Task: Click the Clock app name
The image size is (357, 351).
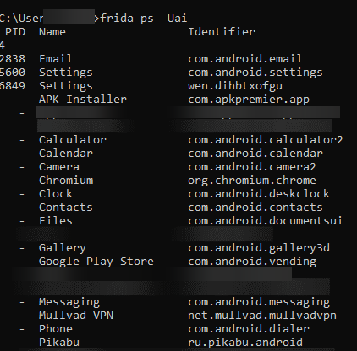Action: (56, 194)
